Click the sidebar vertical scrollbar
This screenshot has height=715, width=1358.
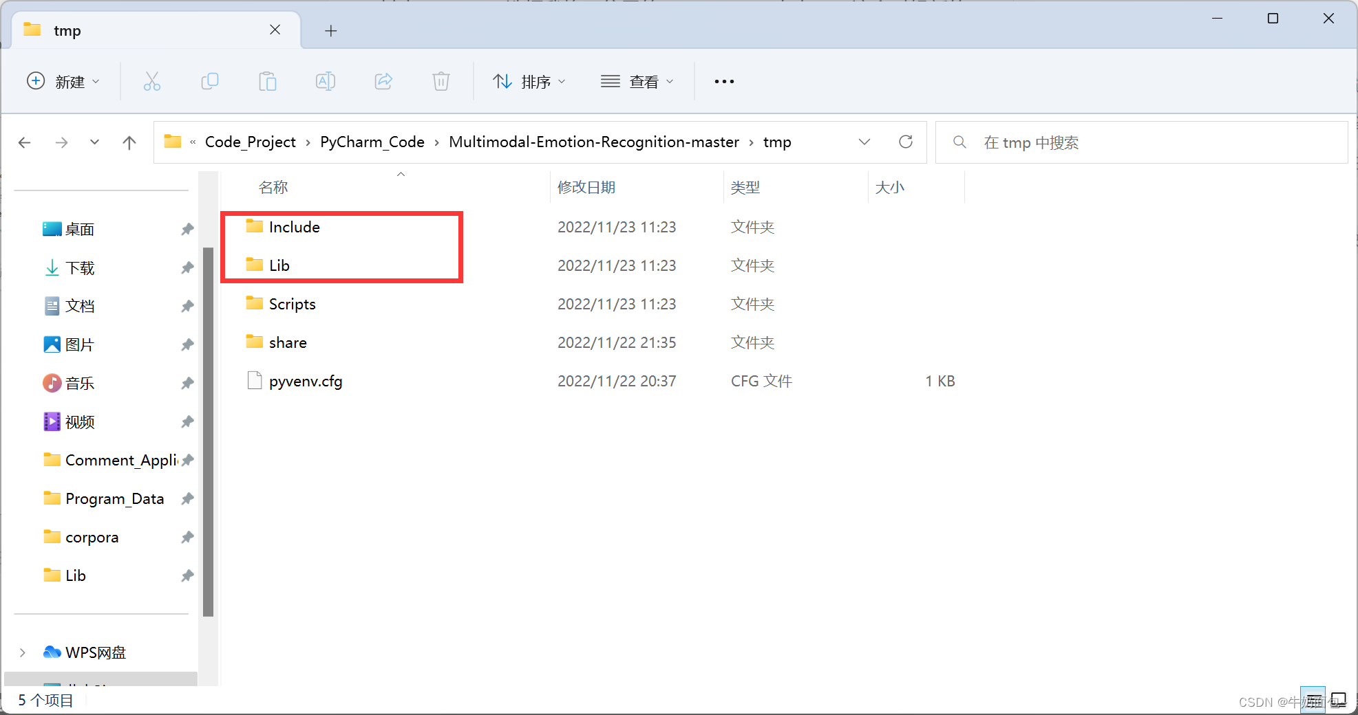[x=209, y=431]
